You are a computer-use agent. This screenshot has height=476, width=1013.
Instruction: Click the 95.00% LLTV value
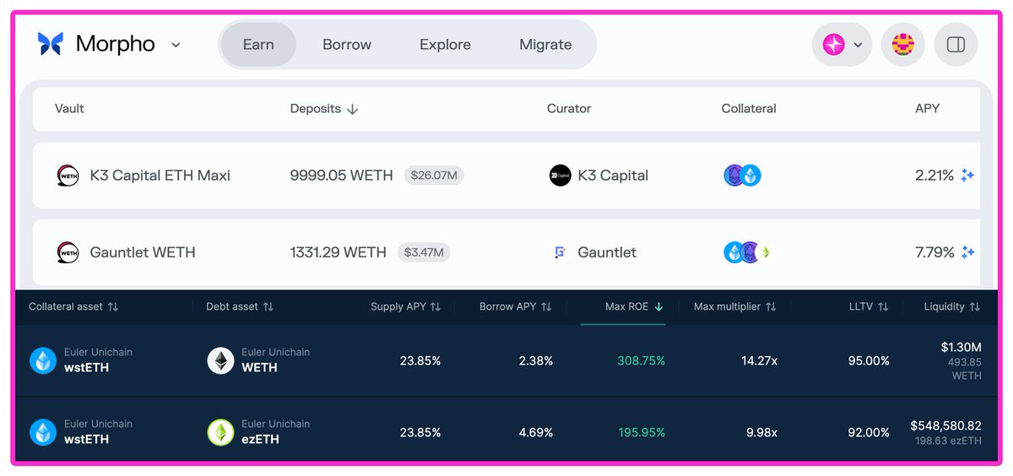(869, 361)
